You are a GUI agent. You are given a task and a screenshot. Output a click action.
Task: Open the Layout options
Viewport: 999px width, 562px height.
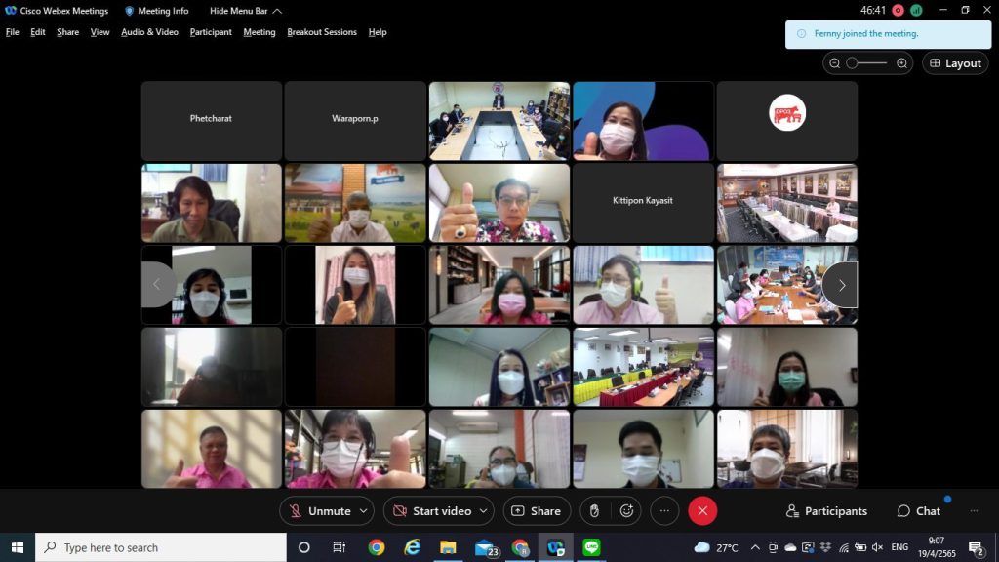coord(954,63)
